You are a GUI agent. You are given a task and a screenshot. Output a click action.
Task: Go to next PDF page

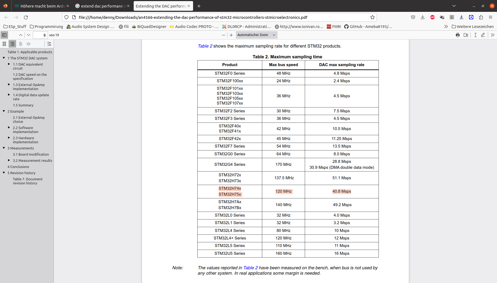29,35
